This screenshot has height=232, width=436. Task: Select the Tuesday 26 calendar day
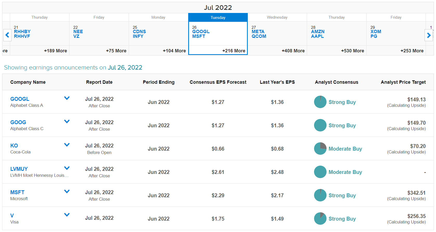[x=218, y=34]
